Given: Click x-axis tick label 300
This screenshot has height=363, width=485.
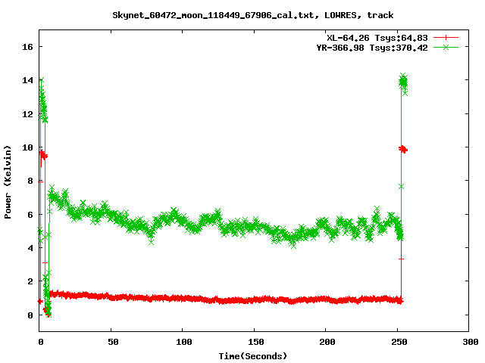Looking at the screenshot, I should [471, 342].
